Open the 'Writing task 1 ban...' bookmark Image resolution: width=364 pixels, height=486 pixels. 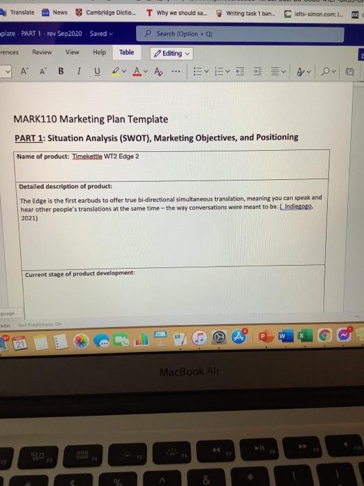coord(245,13)
